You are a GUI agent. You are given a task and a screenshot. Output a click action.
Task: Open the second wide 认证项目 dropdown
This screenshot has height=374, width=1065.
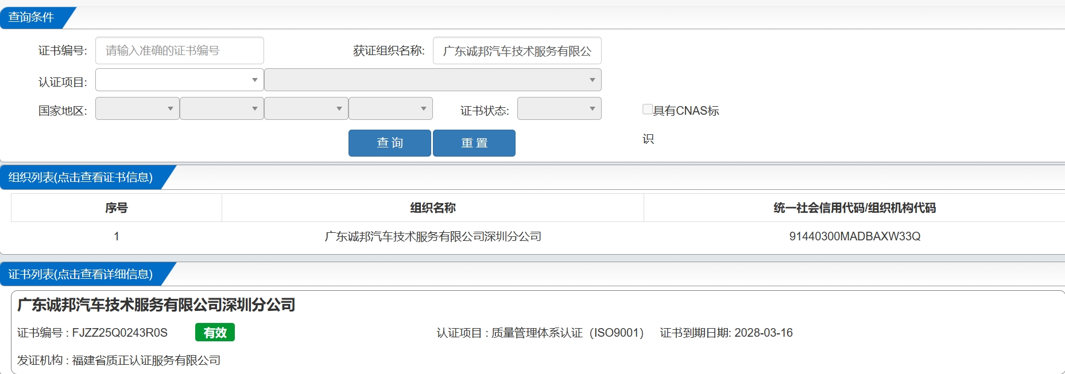coord(433,80)
